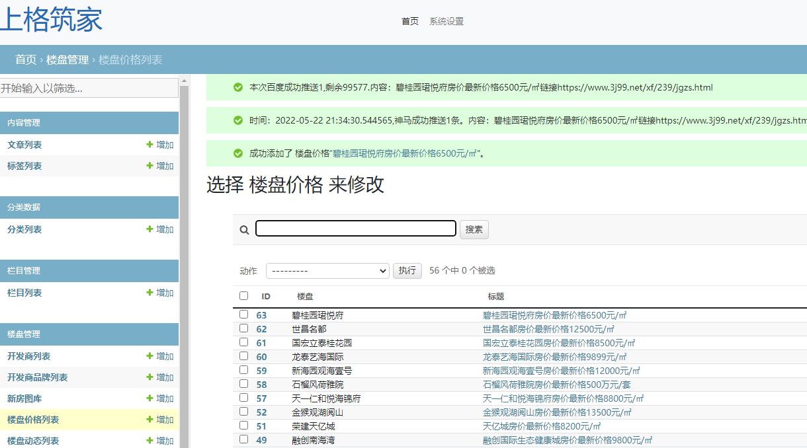The height and width of the screenshot is (448, 807).
Task: Open 分类列表 in the sidebar
Action: [24, 229]
